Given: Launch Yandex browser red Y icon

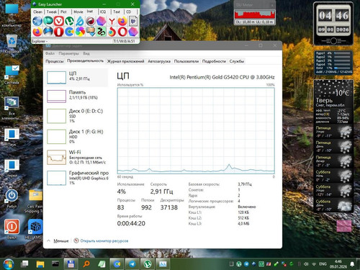Looking at the screenshot, I should [x=112, y=21].
